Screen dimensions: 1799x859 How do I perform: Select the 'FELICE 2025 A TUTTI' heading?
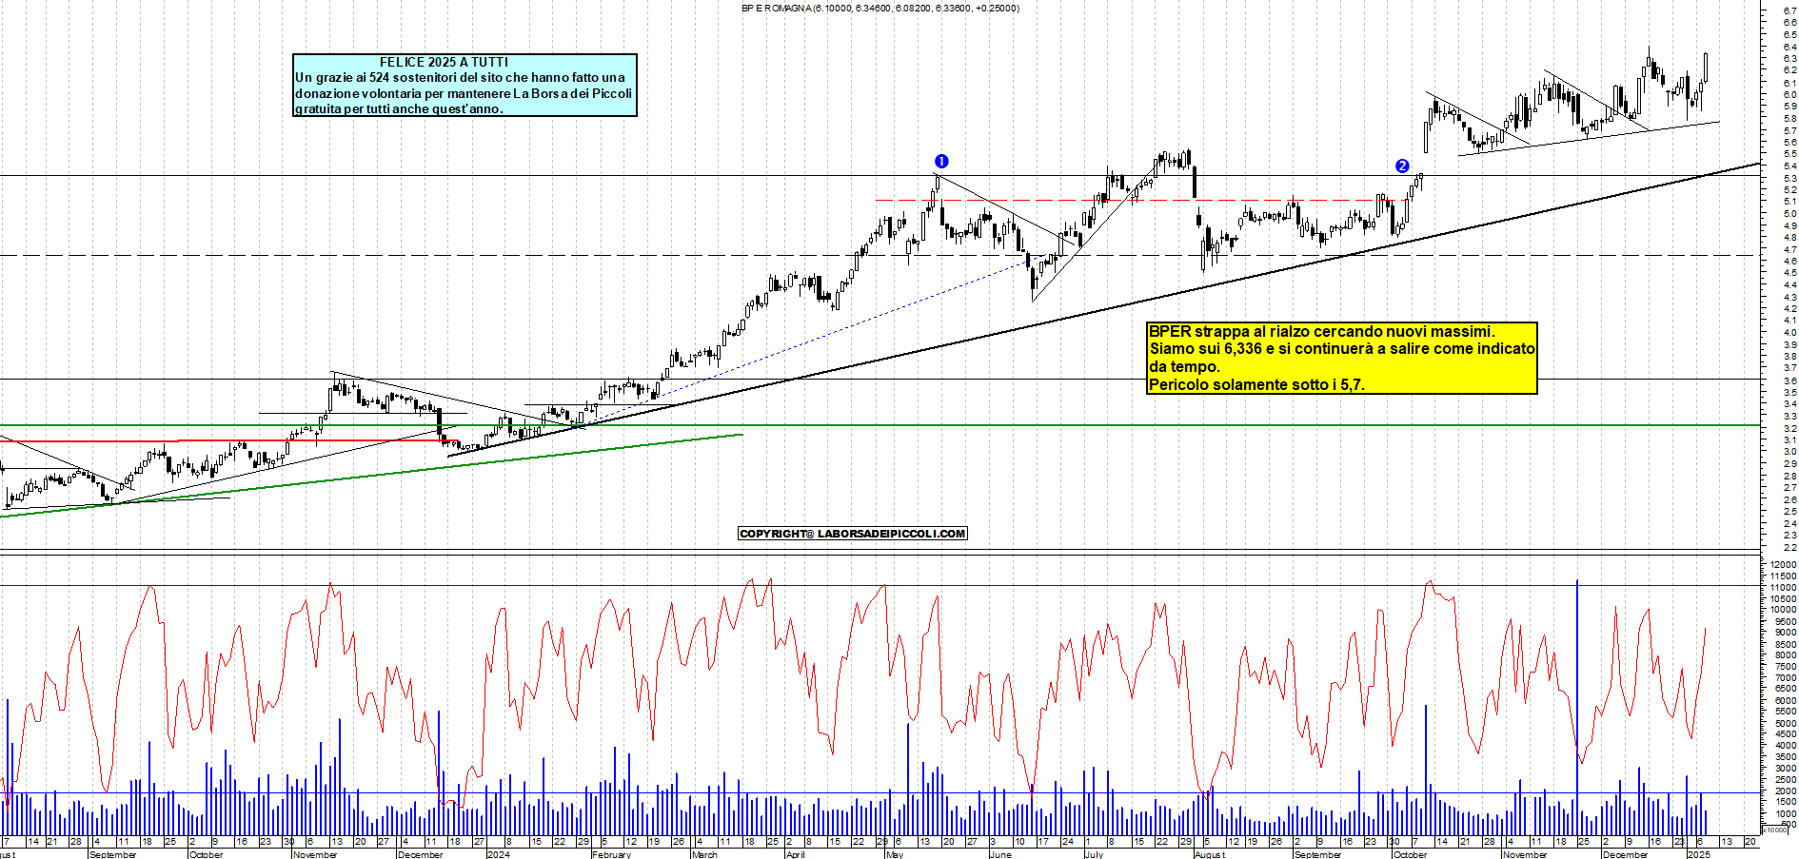pyautogui.click(x=444, y=62)
